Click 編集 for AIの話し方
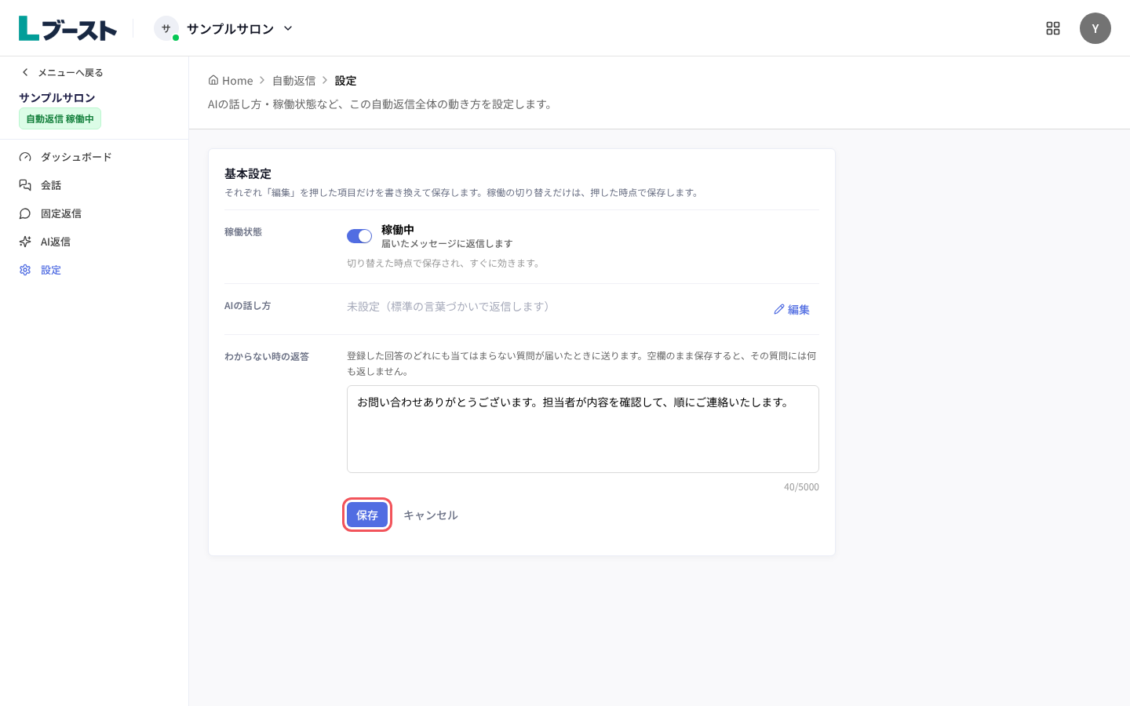Screen dimensions: 1130x706 click(792, 309)
